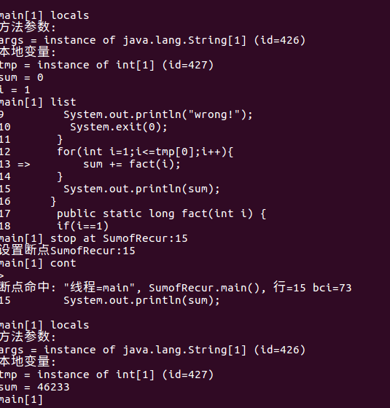
Task: Click the final main[1] prompt line
Action: coord(21,399)
